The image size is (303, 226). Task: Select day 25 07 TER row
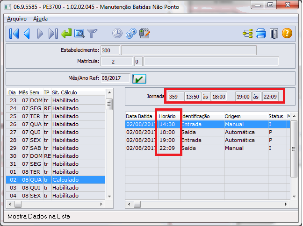(56, 116)
